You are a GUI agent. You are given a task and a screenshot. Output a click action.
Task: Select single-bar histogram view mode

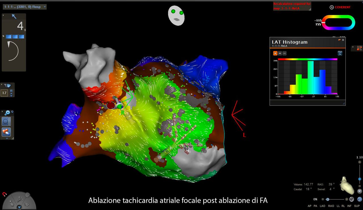point(275,53)
